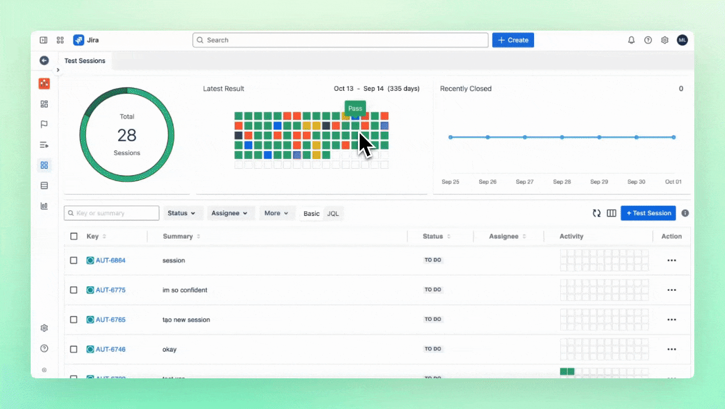Select the highlighted sessions grid icon
Screen dimensions: 725x409
tap(44, 165)
